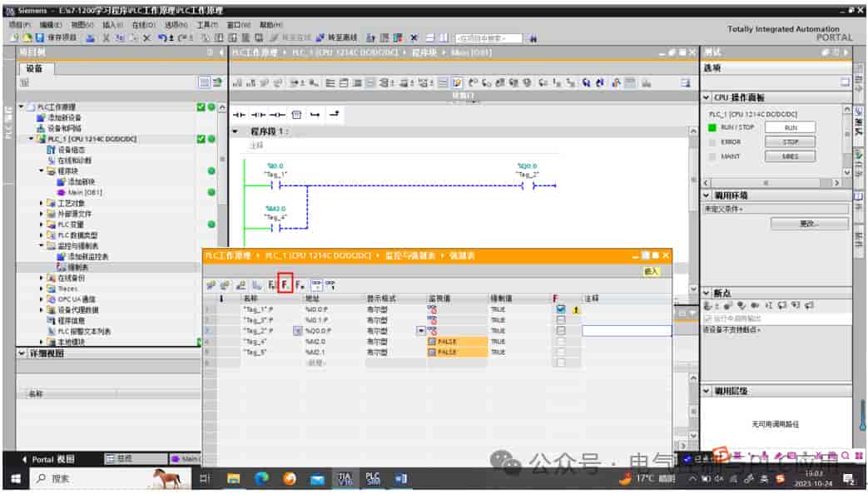Click the red-boxed Force icon in force table

point(285,284)
